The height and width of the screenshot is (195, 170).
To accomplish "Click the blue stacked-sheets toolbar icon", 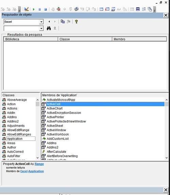I will (76, 9).
